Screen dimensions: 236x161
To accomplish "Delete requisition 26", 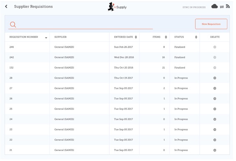I will coord(215,99).
